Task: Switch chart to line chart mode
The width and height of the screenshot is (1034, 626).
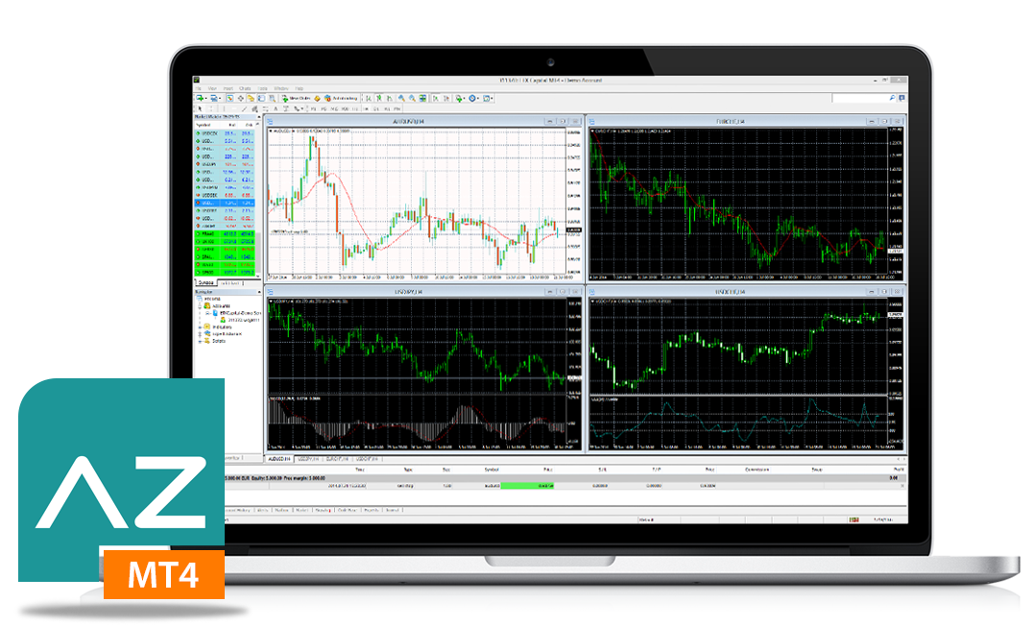Action: tap(390, 98)
